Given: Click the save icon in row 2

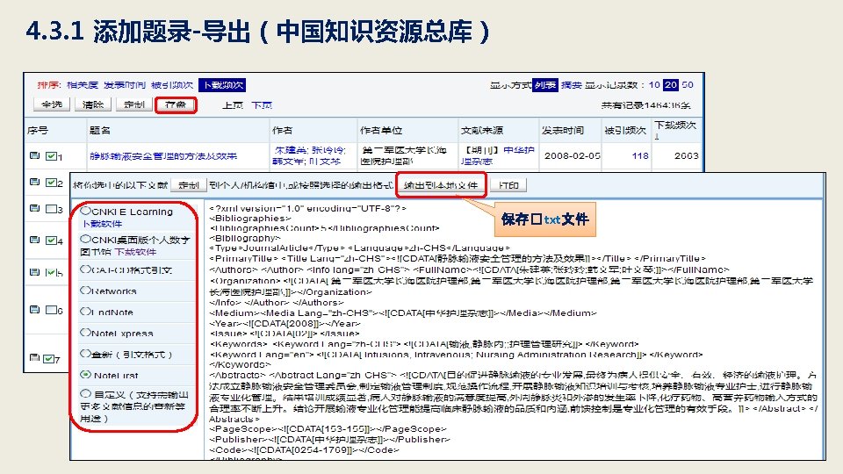Looking at the screenshot, I should pos(34,183).
